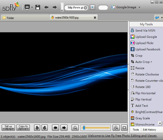Click the zoom slider track
This screenshot has width=163, height=140.
pos(96,128)
